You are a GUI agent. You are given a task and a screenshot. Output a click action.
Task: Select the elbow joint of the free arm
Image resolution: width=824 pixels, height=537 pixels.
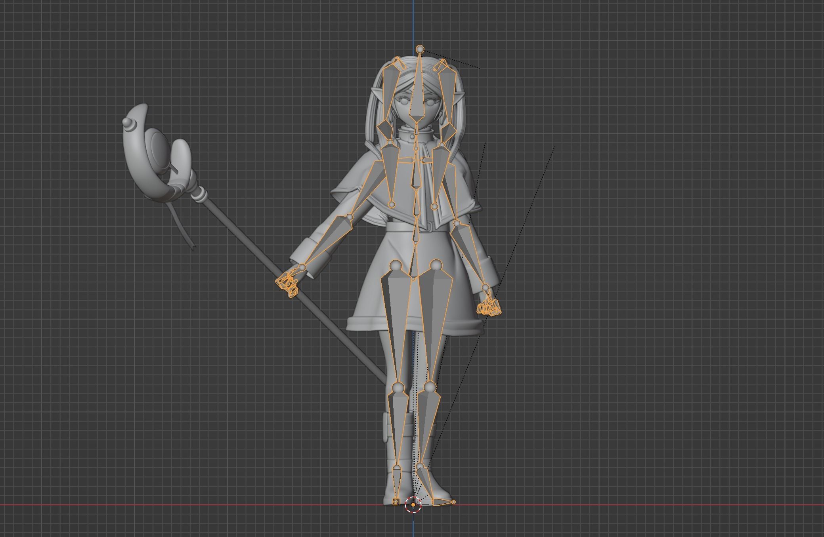(456, 224)
